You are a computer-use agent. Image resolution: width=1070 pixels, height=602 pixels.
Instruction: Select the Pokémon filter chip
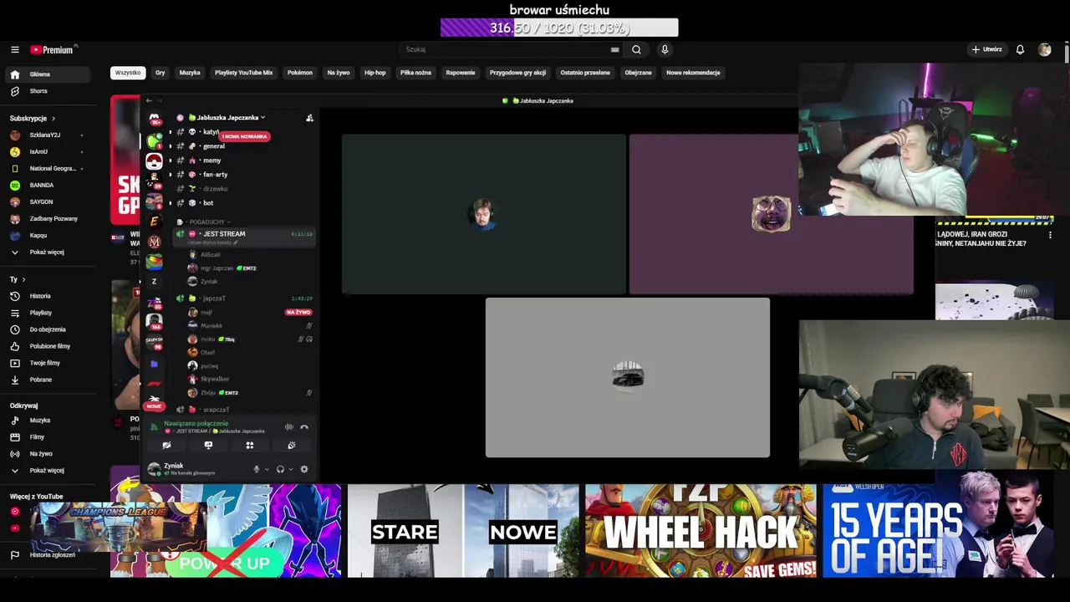click(299, 73)
